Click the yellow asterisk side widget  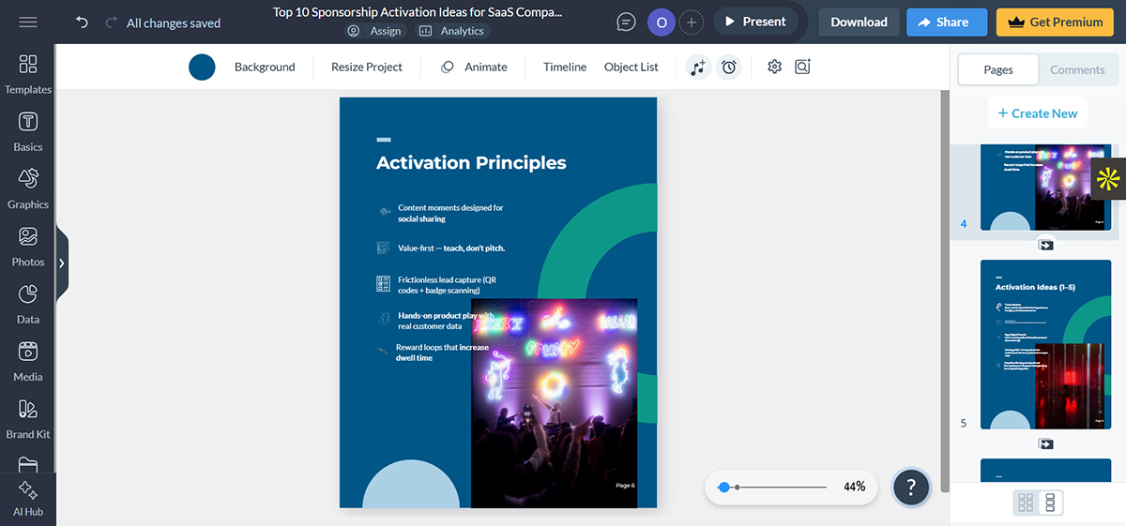click(x=1108, y=178)
